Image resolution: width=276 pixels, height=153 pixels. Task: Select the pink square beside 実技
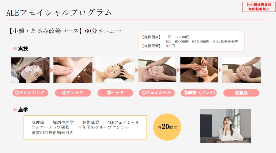(x=15, y=49)
